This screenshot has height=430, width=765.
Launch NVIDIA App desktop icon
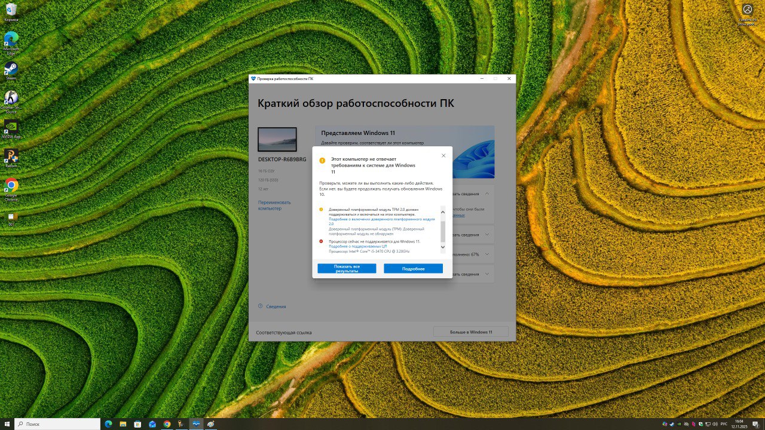(11, 127)
